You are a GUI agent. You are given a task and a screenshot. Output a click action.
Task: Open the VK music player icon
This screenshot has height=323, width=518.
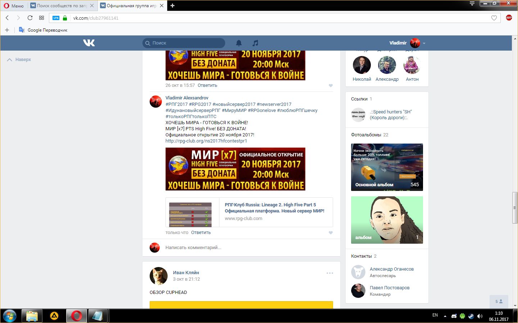(x=255, y=43)
